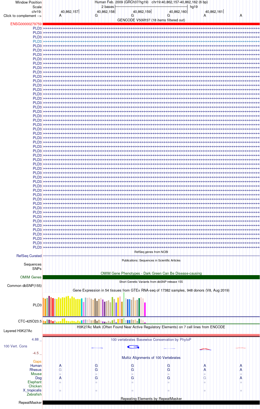Click the Human species row label
This screenshot has width=260, height=409.
36,366
